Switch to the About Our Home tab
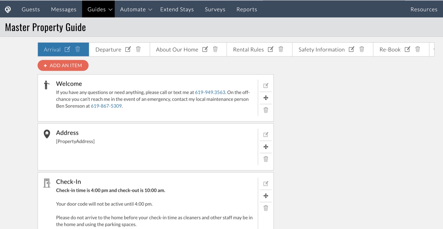Screen dimensions: 443x229 tap(177, 49)
